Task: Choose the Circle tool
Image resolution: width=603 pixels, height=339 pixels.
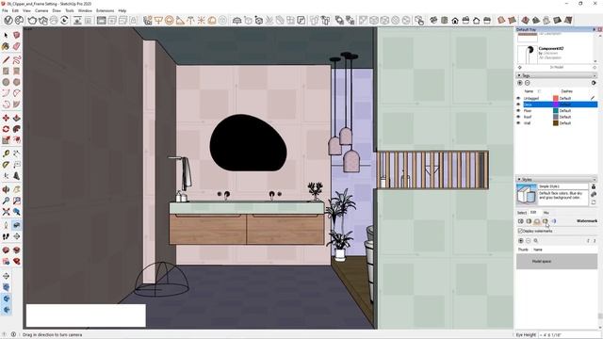Action: pos(6,82)
